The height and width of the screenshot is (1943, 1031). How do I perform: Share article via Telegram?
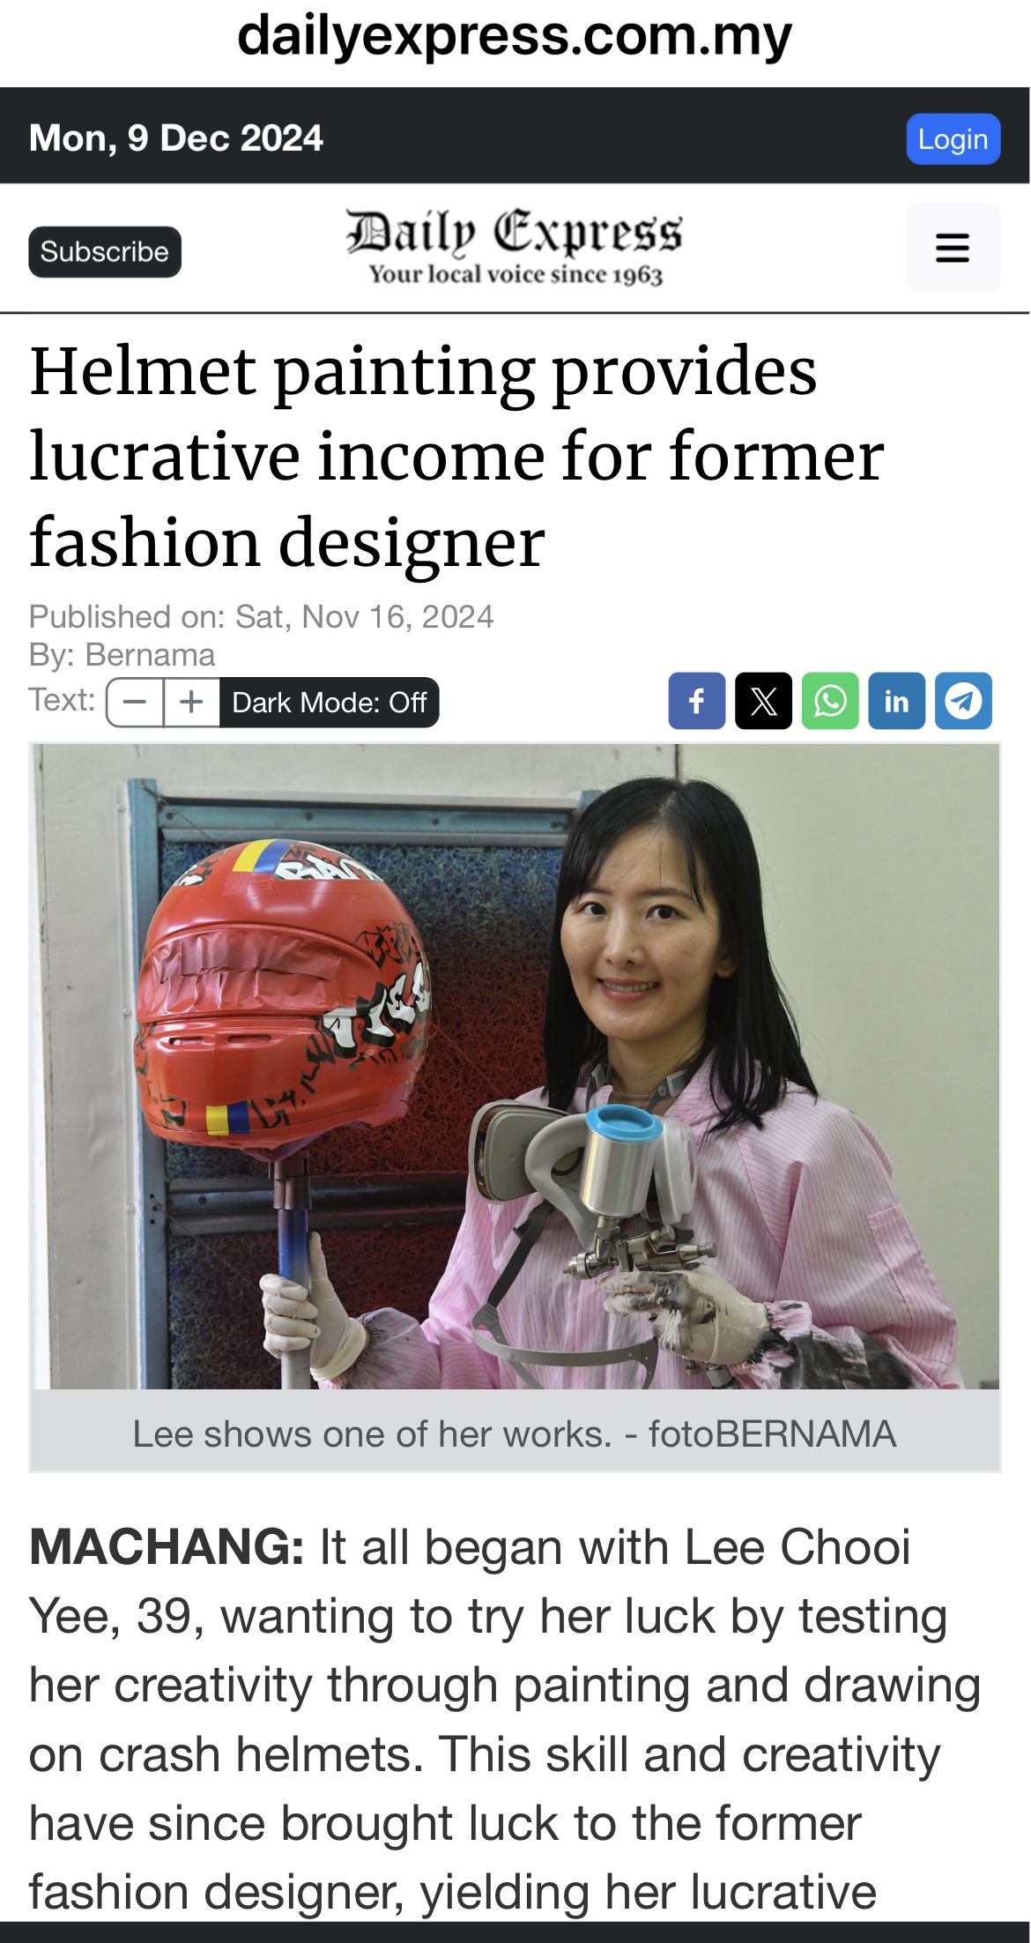tap(963, 701)
